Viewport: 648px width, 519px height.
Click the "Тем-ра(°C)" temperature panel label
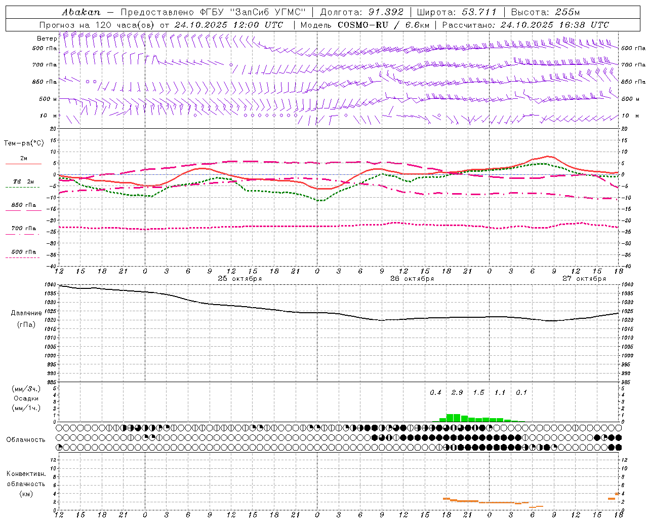[x=24, y=143]
